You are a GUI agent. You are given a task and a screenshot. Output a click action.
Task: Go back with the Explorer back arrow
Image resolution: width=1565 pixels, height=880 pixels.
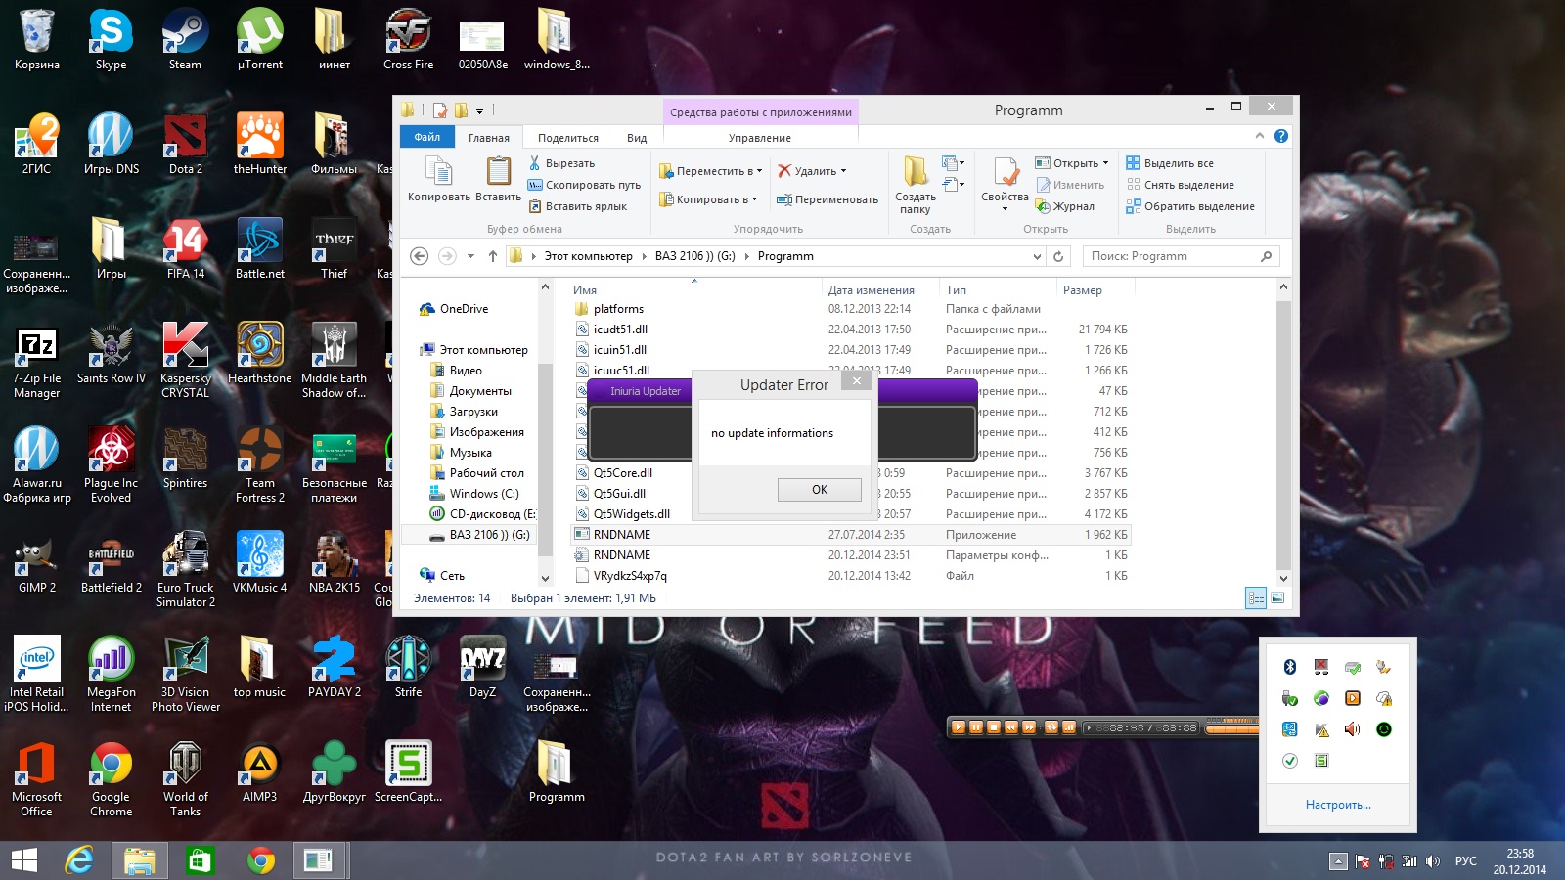420,256
